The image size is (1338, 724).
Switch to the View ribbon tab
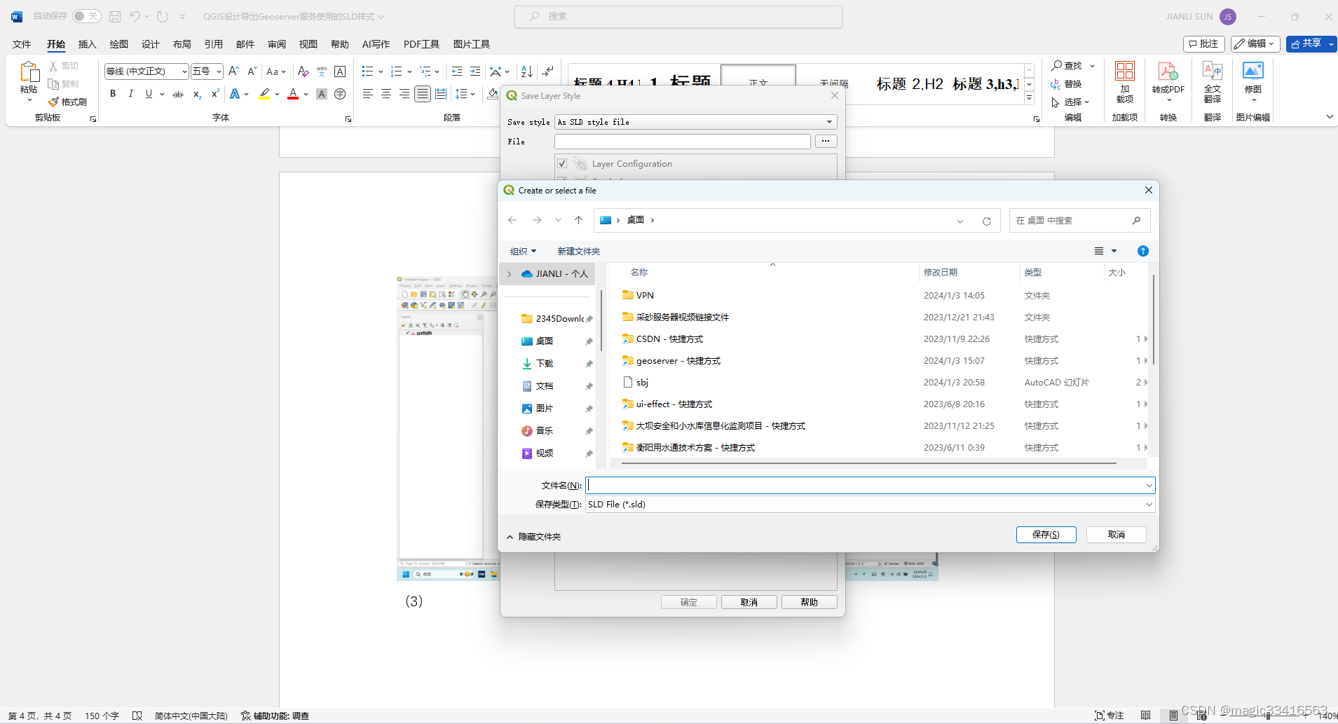pos(308,44)
